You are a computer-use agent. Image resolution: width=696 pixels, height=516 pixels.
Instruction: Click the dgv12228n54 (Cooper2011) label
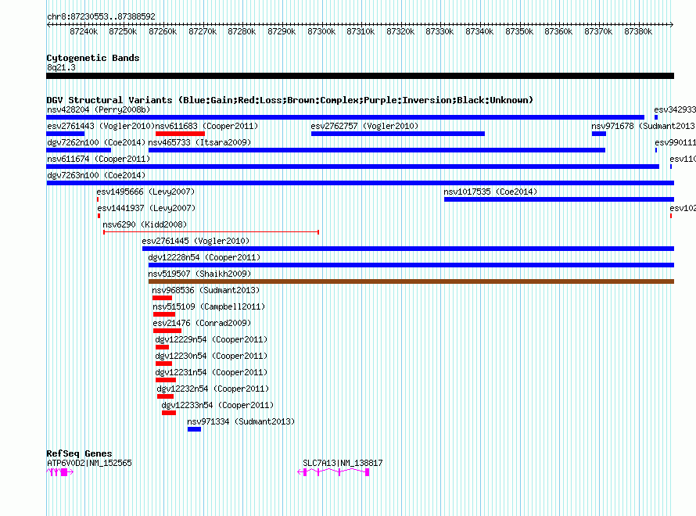204,257
